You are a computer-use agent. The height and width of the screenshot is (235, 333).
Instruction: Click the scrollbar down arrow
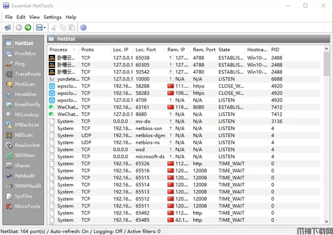pos(327,222)
